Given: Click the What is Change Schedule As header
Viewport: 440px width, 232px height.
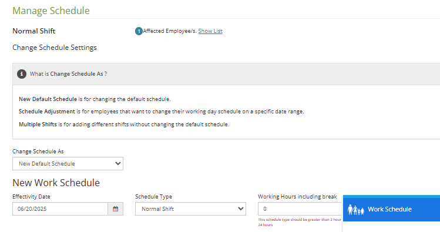Looking at the screenshot, I should tap(68, 74).
